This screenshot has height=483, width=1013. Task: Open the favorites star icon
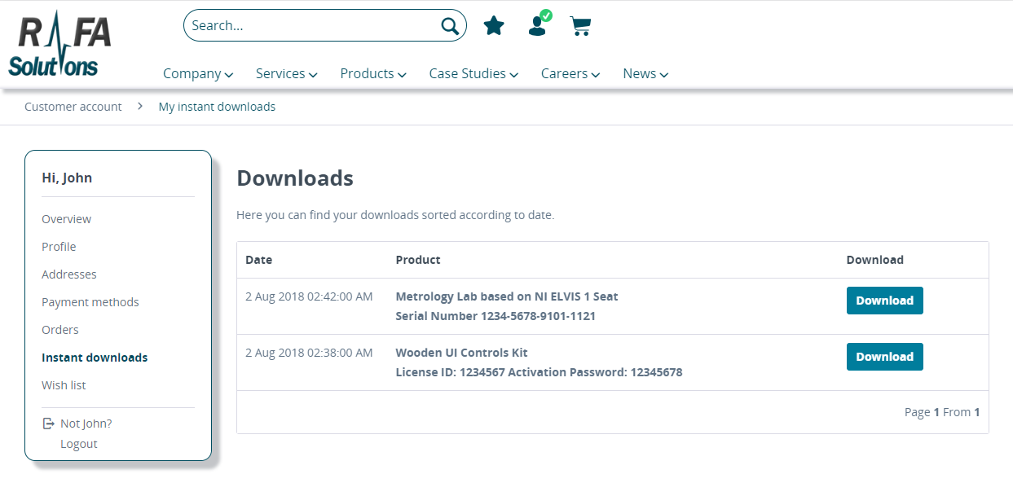pos(494,25)
